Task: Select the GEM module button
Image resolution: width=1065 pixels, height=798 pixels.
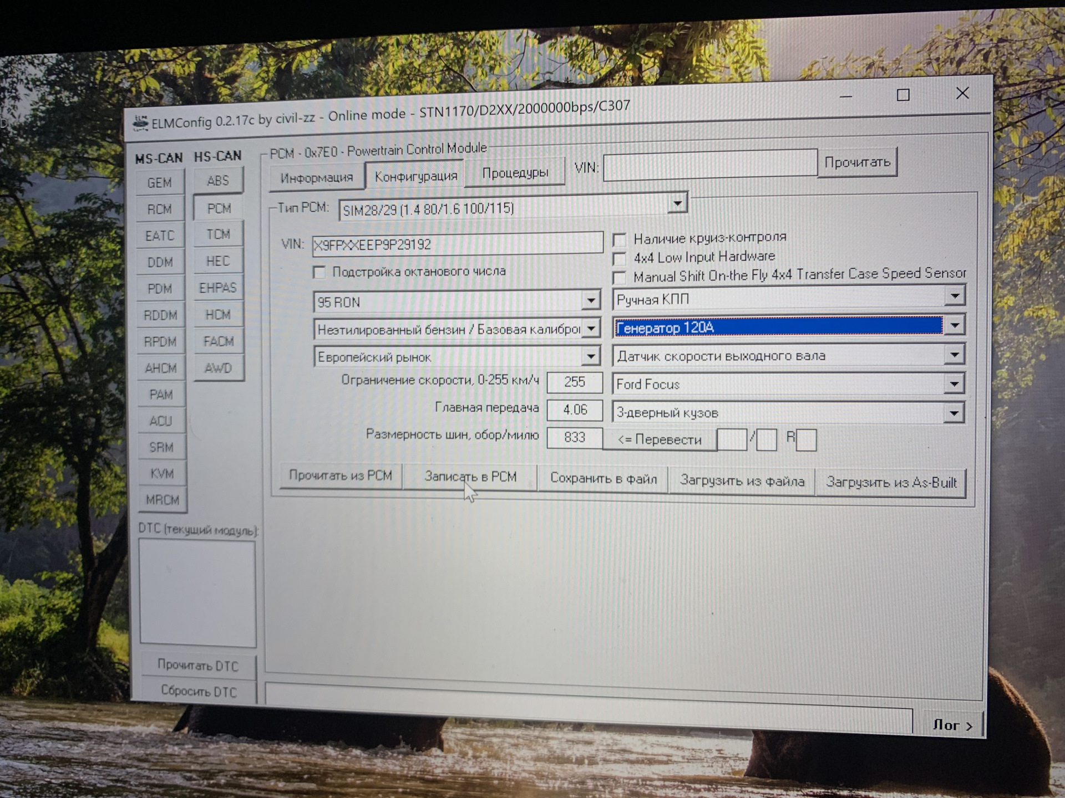Action: coord(160,183)
